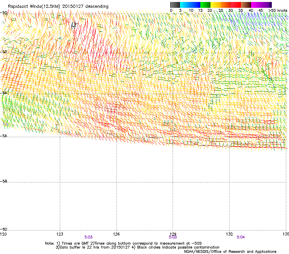This screenshot has height=254, width=289.
Task: Click the 132 longitude axis label
Action: [229, 234]
